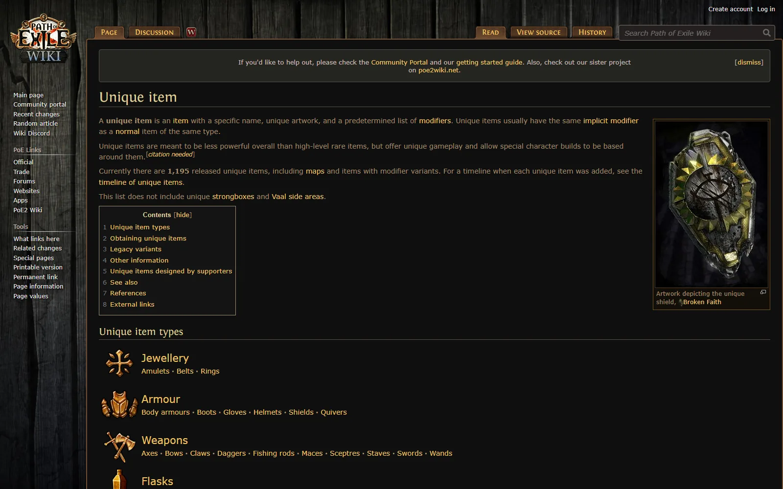Open Page values

(30, 296)
